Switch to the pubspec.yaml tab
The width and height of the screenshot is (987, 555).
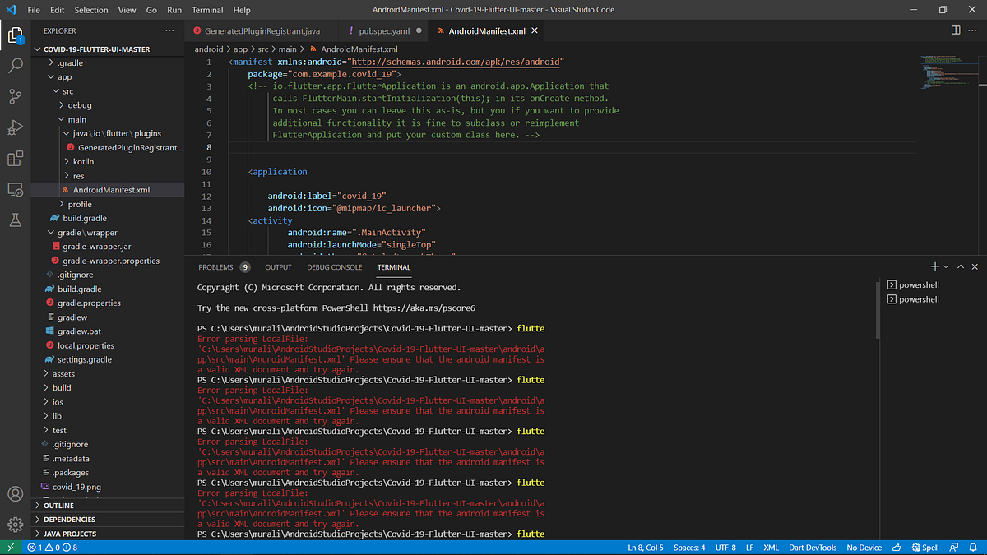pyautogui.click(x=382, y=30)
